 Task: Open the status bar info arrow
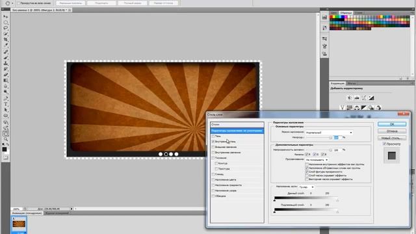(x=71, y=209)
